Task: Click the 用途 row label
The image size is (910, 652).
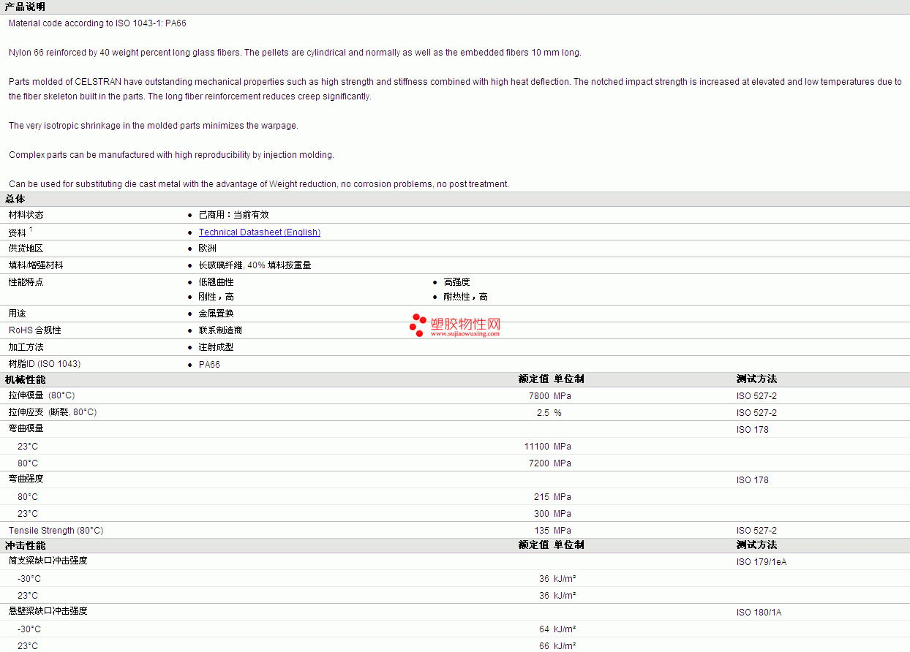Action: click(18, 314)
